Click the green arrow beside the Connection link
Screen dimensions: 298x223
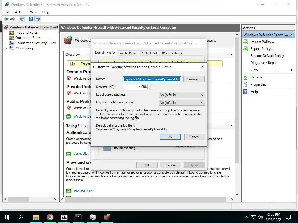pos(69,154)
